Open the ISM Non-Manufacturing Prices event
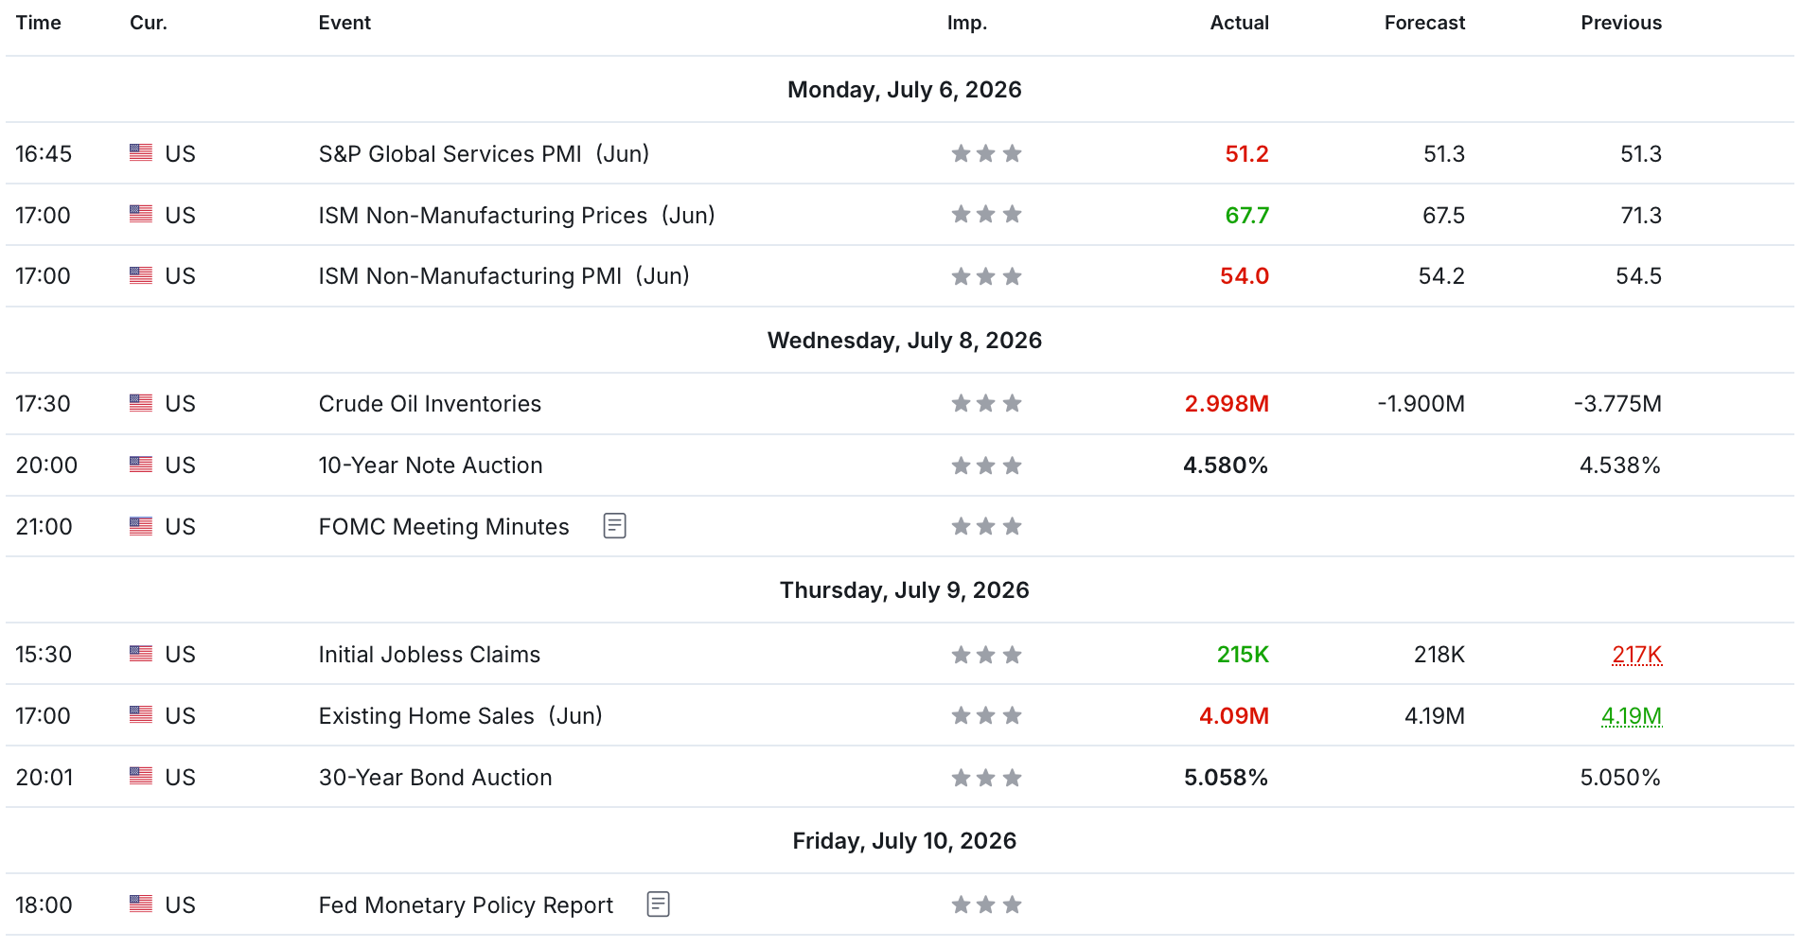Screen dimensions: 1819x948 pyautogui.click(x=517, y=215)
